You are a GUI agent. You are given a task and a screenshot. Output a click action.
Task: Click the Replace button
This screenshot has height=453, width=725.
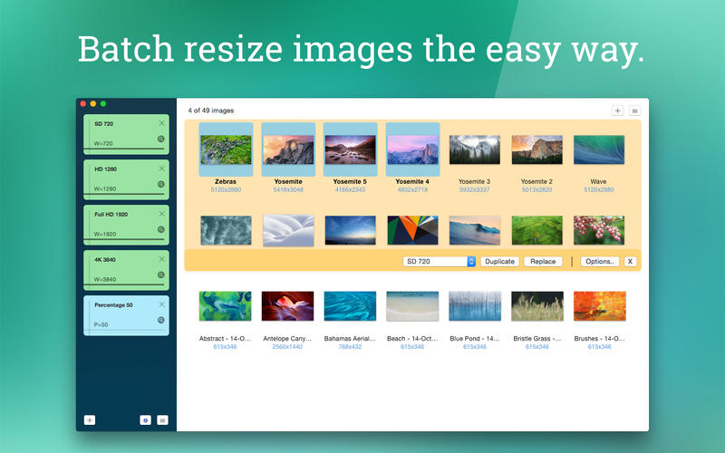(x=543, y=261)
